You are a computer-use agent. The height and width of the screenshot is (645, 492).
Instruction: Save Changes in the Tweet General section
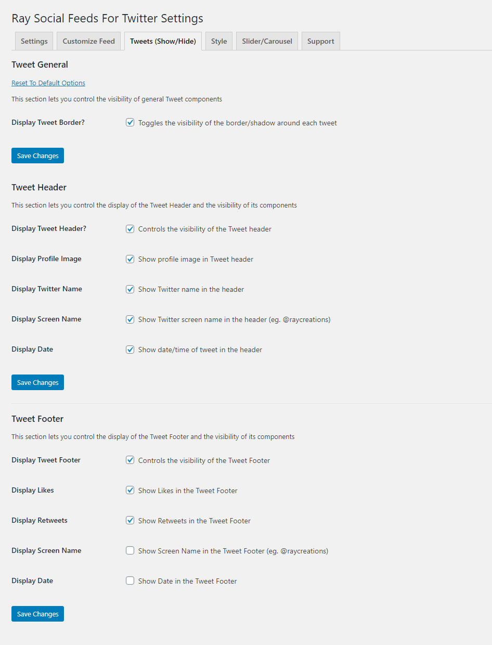point(37,156)
